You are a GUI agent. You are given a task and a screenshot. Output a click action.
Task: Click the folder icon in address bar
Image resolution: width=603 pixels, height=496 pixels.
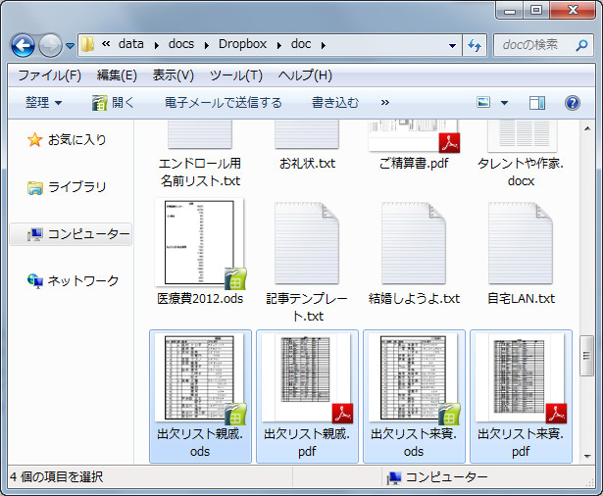pos(87,45)
